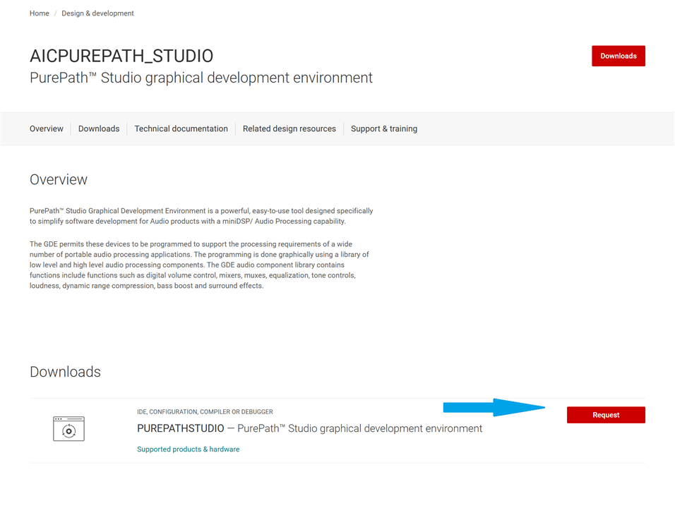
Task: Click the IDE, CONFIGURATION, COMPILER OR DEBUGGER label
Action: click(x=205, y=411)
